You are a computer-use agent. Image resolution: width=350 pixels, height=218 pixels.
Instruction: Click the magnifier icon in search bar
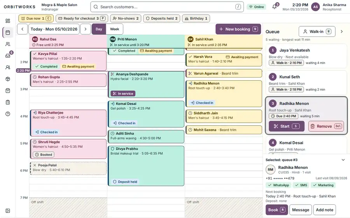pyautogui.click(x=96, y=7)
